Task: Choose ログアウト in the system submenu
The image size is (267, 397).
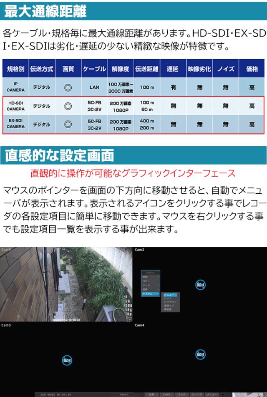Action: click(x=170, y=302)
